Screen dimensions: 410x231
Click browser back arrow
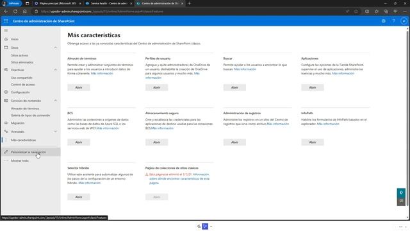tap(6, 12)
